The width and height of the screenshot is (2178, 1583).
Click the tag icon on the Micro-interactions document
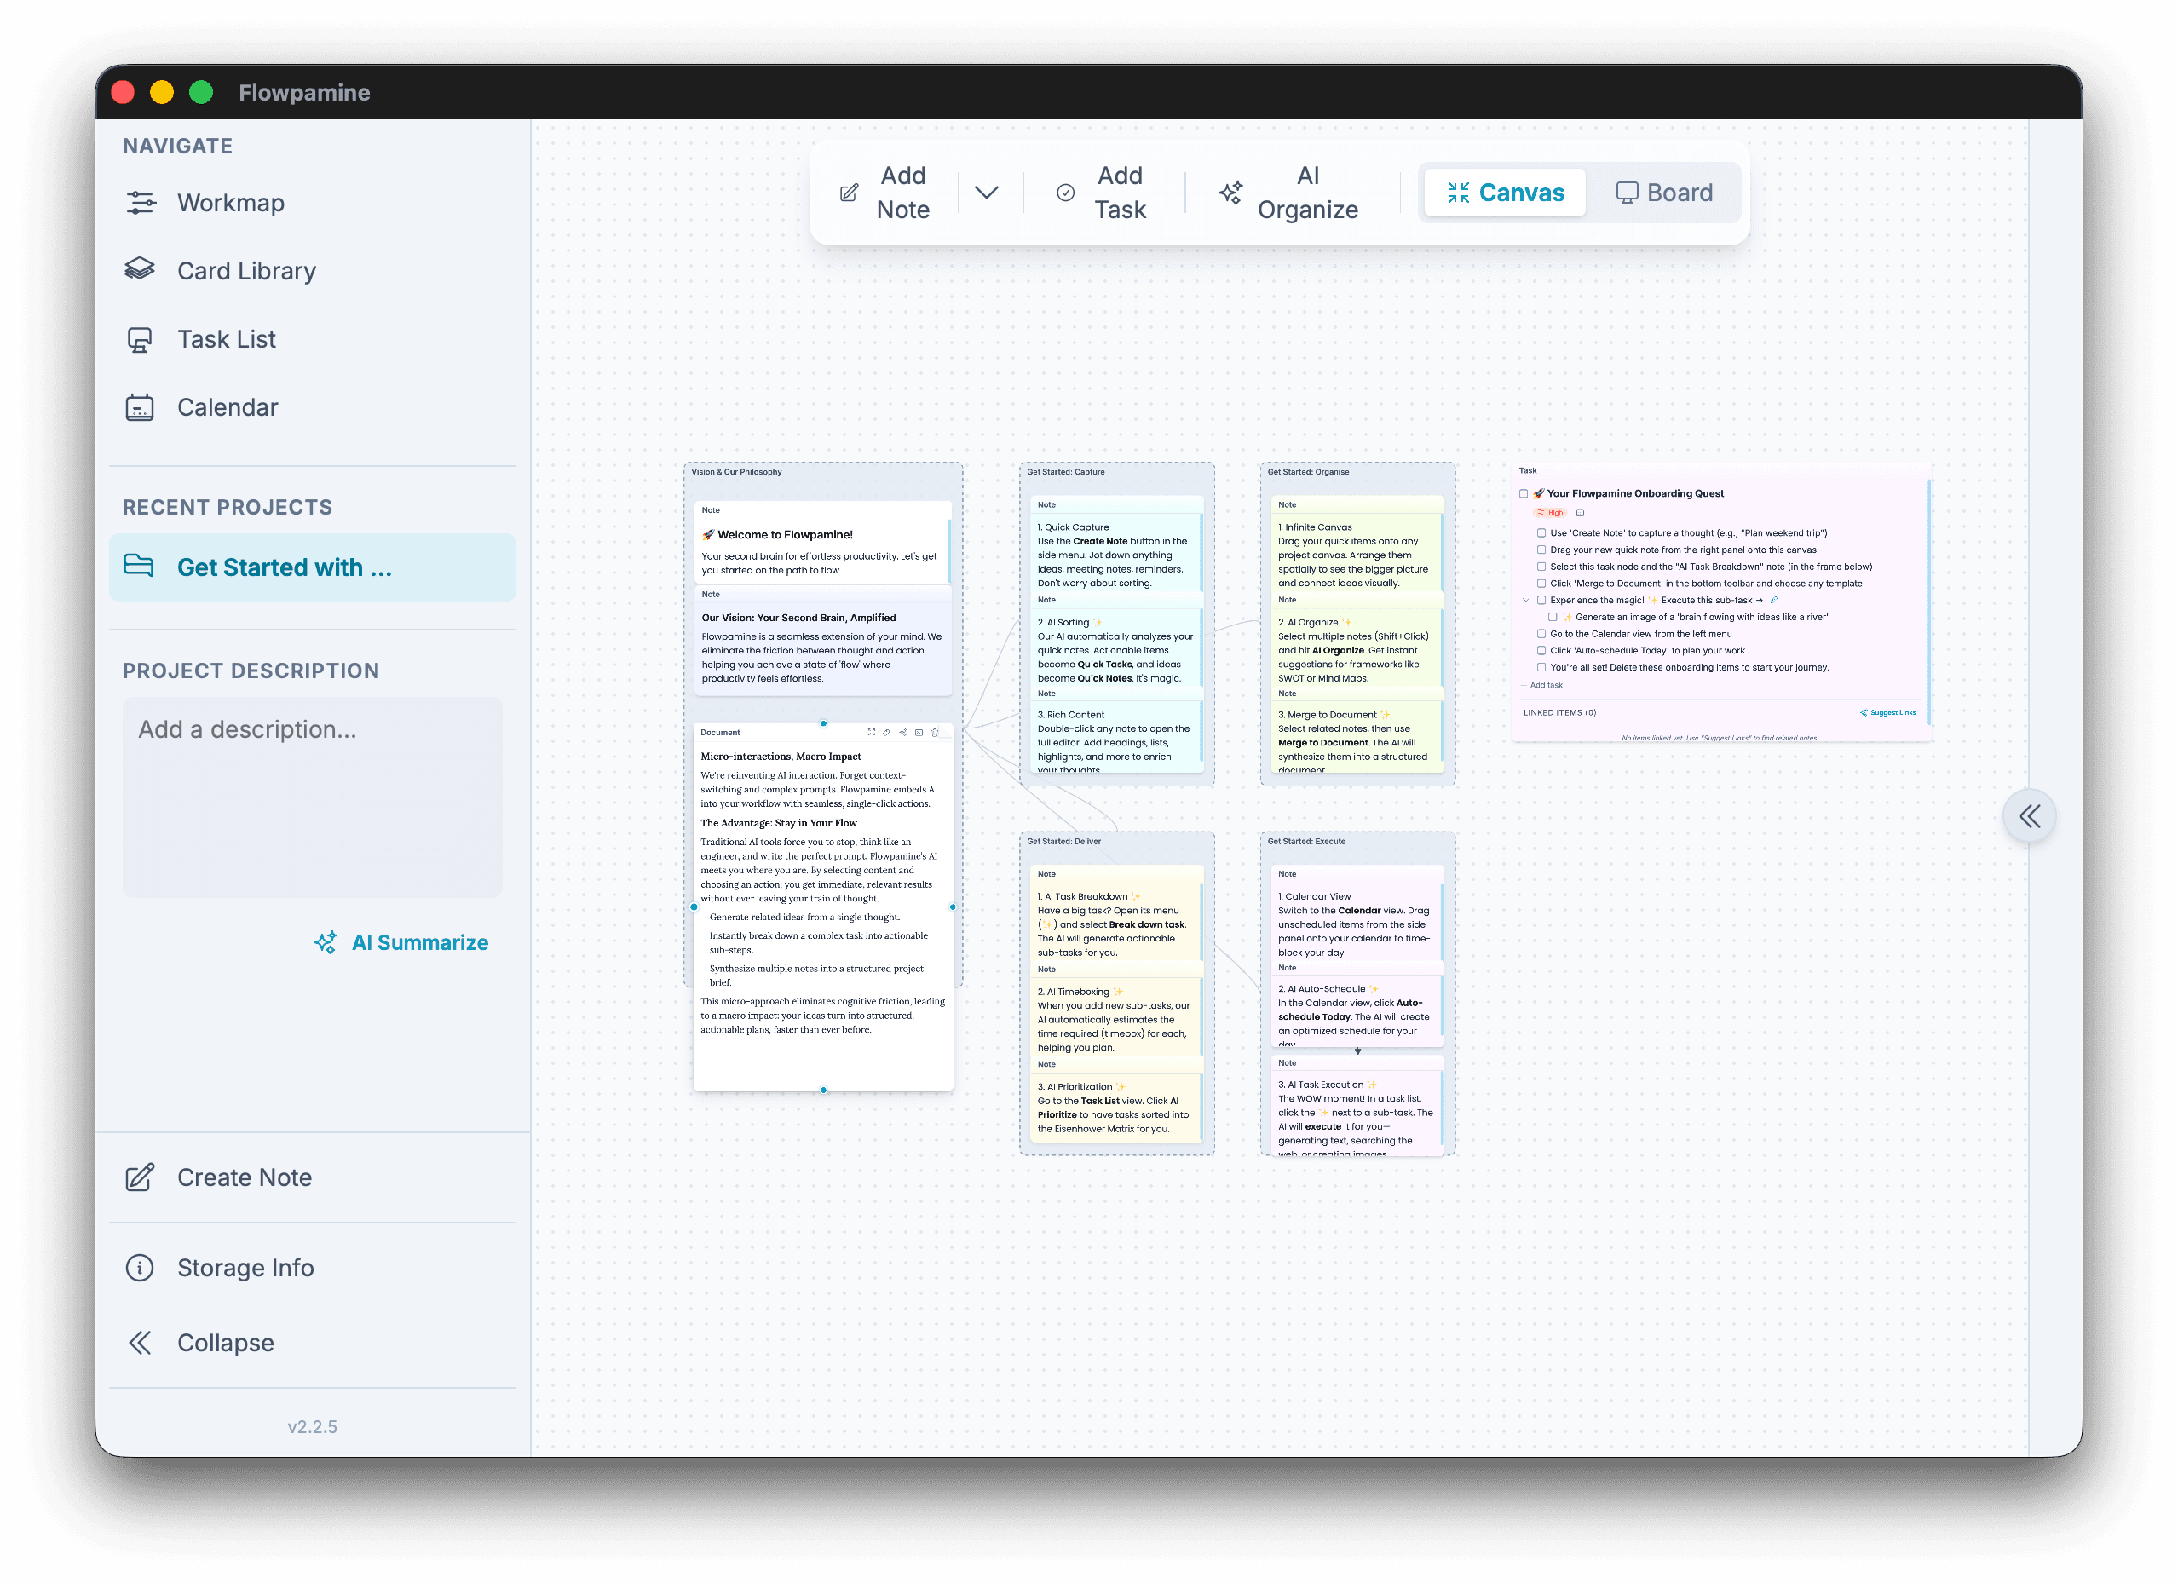click(x=886, y=733)
